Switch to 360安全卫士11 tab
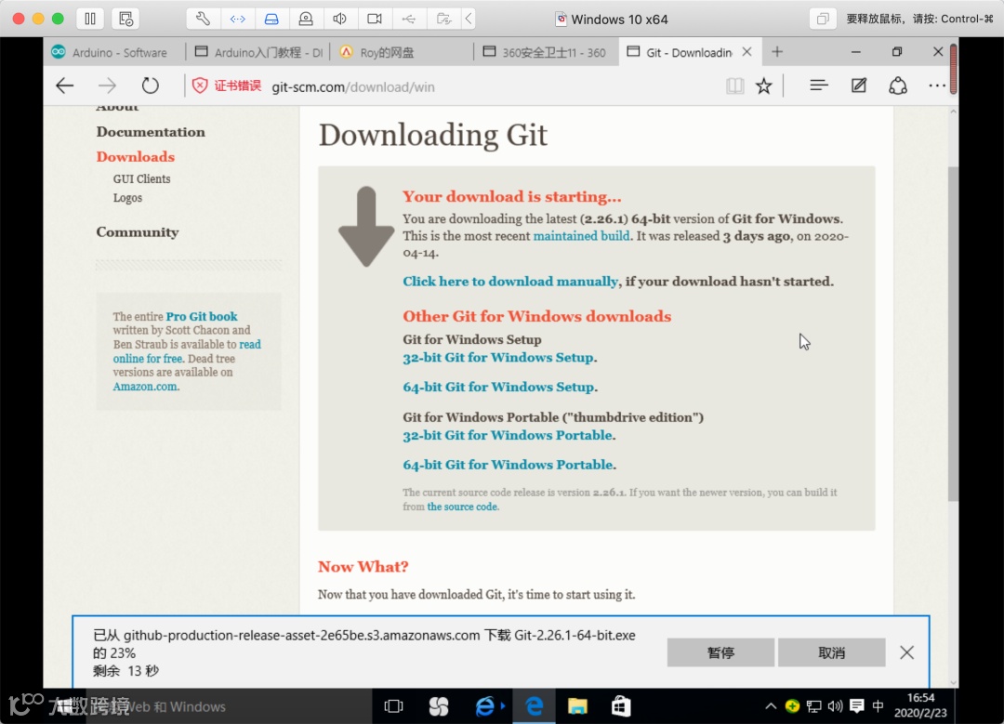1004x724 pixels. (x=547, y=52)
